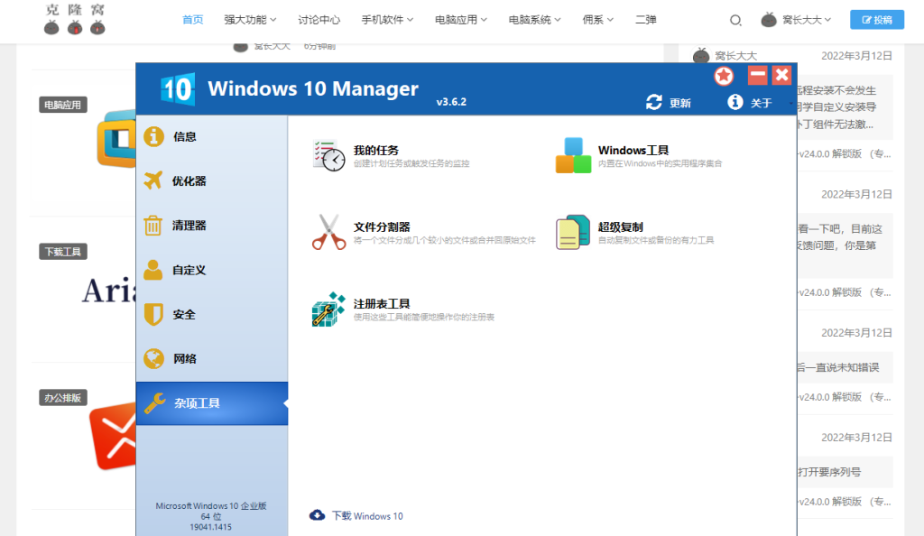
Task: Click the 文件分割器 title text
Action: tap(382, 226)
